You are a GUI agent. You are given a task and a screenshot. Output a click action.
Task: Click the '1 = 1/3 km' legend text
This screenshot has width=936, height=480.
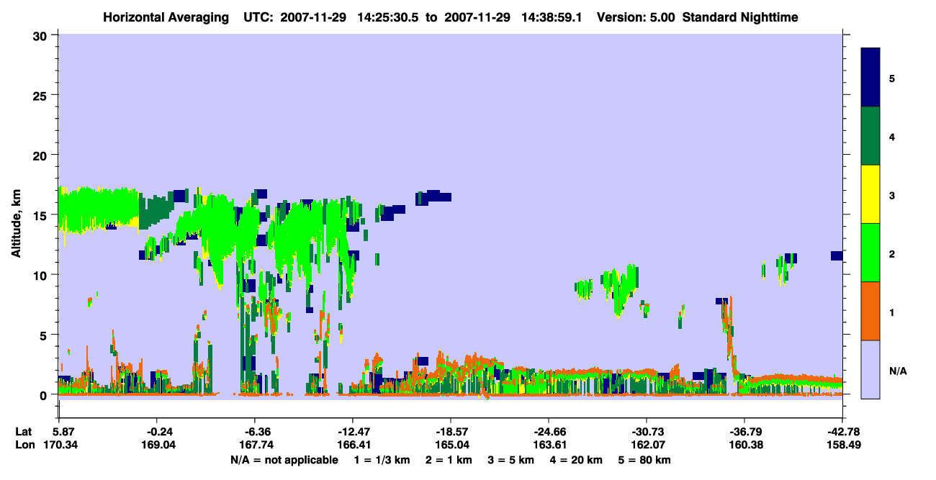pos(381,460)
